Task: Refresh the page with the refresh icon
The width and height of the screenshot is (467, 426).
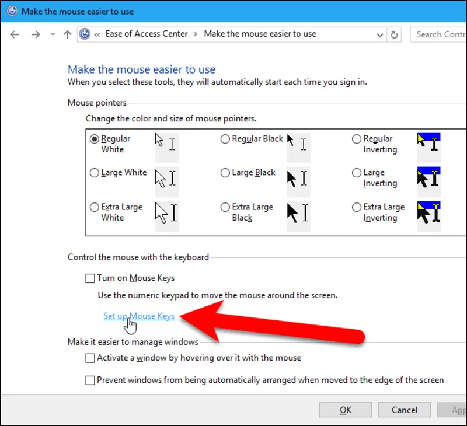Action: (394, 35)
